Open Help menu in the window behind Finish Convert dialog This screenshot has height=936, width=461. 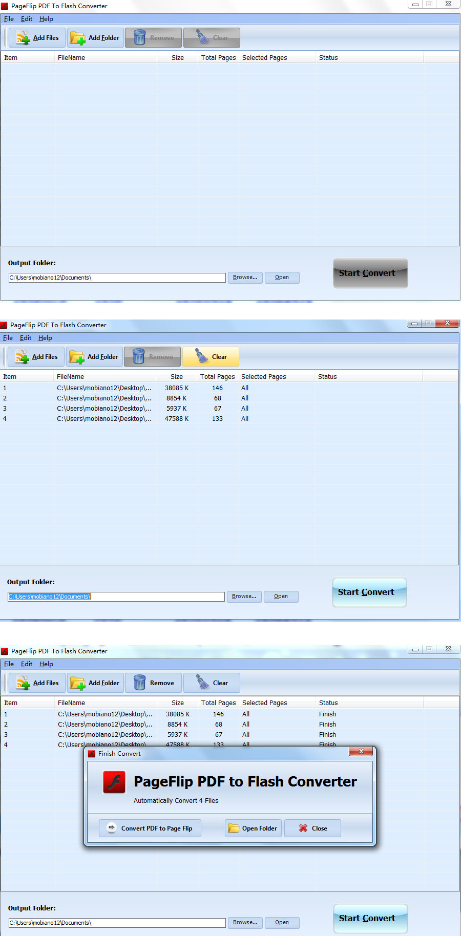46,664
